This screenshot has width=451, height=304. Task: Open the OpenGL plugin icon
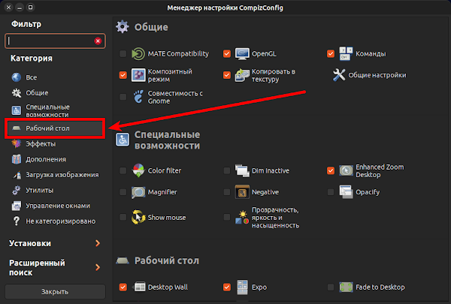[242, 54]
